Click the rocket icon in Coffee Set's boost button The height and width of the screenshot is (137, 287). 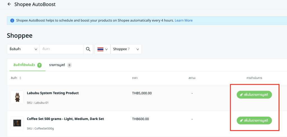[241, 121]
